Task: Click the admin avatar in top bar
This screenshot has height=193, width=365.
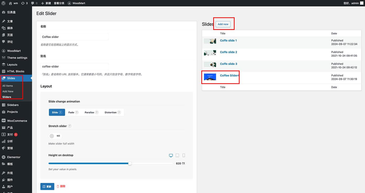Action: tap(362, 3)
